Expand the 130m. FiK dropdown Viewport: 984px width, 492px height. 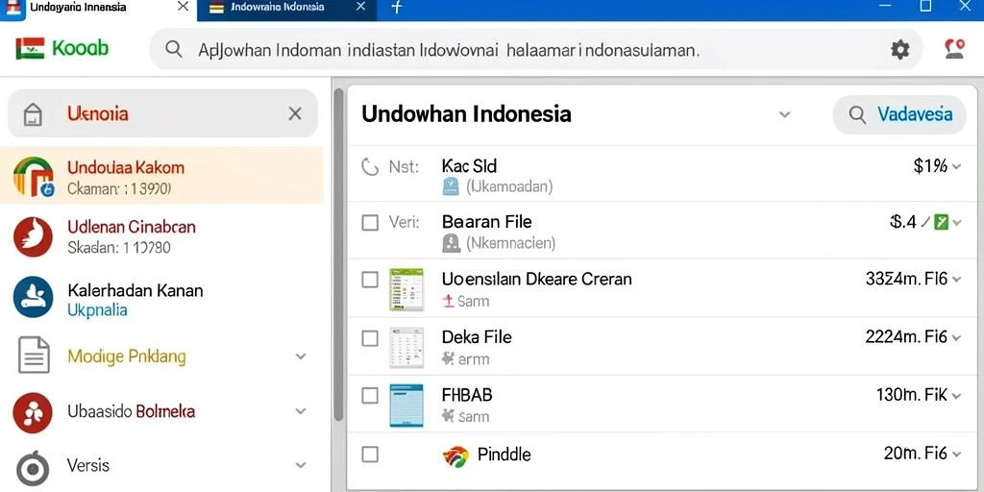[x=956, y=397]
